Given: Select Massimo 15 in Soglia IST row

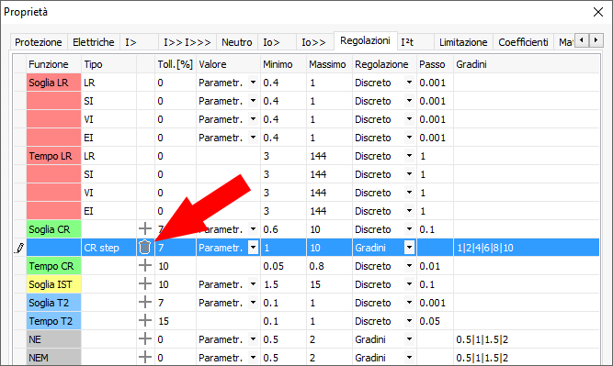Looking at the screenshot, I should (x=330, y=284).
